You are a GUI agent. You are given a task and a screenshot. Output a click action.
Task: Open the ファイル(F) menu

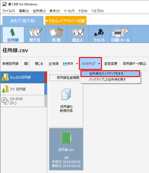pos(8,11)
